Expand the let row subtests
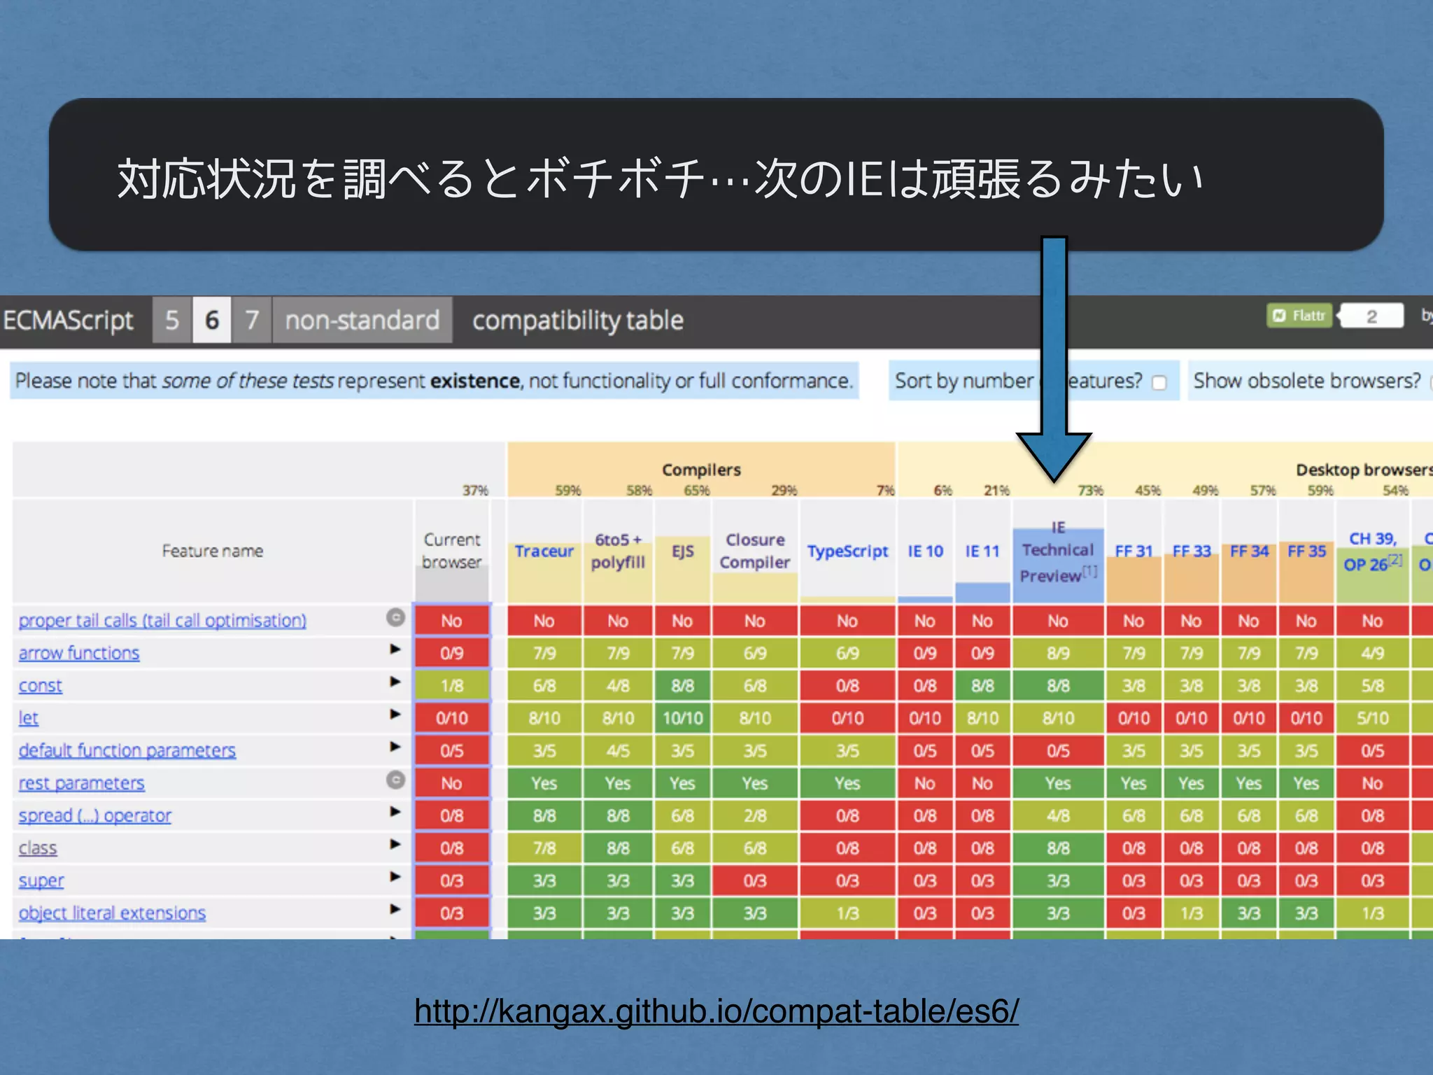 [x=395, y=714]
